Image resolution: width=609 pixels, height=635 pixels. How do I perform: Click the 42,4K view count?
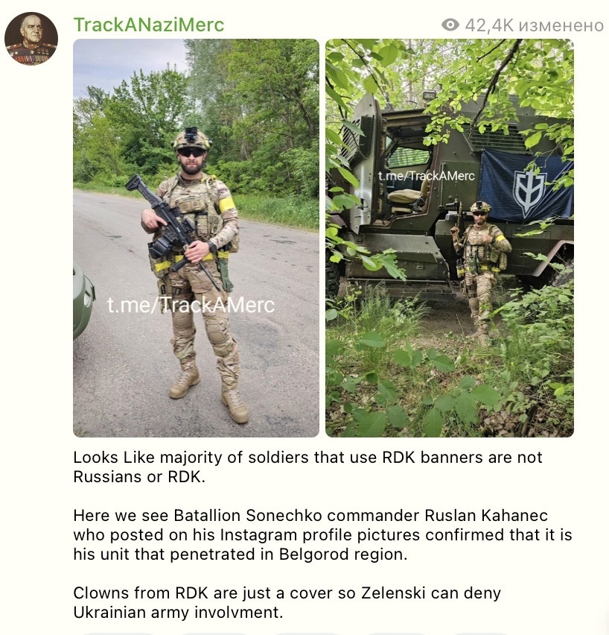pyautogui.click(x=489, y=25)
